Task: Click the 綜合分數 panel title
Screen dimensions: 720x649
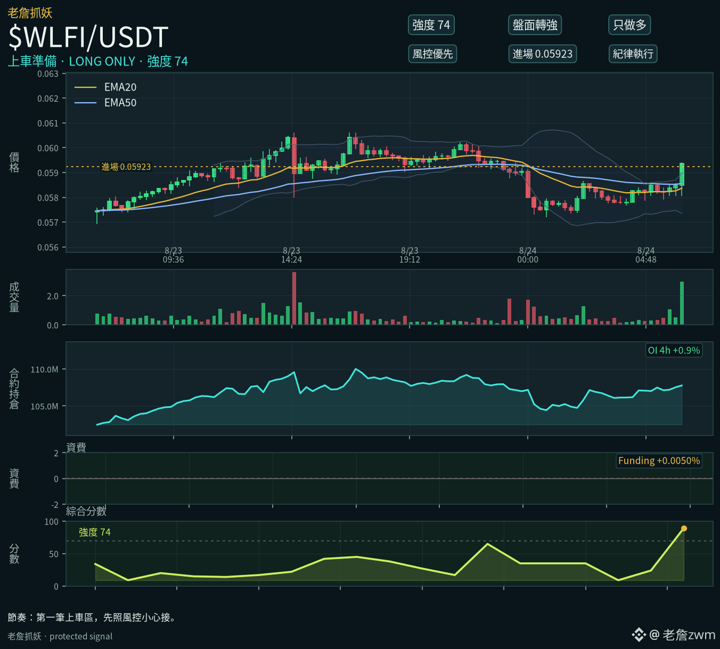Action: point(86,511)
